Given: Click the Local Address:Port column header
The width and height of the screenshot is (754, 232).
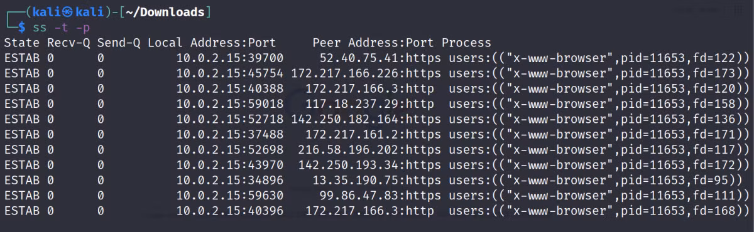Looking at the screenshot, I should click(212, 43).
